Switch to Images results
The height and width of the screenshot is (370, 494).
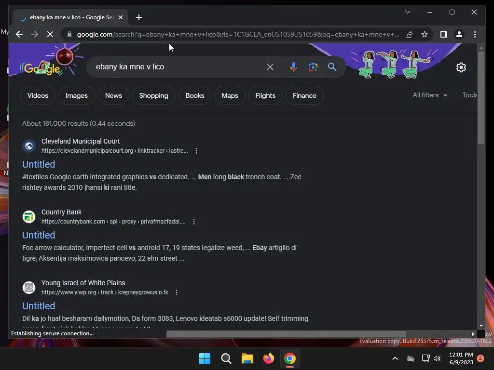(x=77, y=95)
